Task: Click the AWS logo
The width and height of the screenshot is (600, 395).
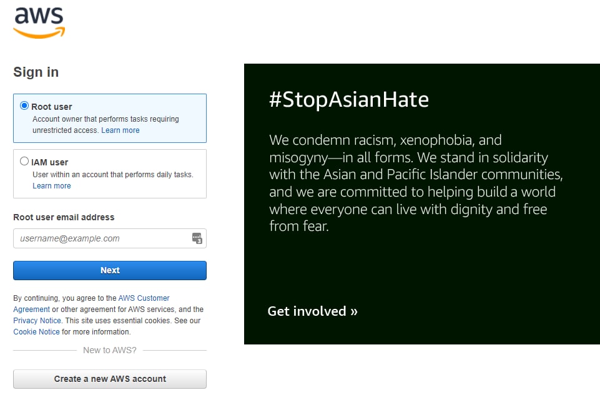Action: coord(39,23)
